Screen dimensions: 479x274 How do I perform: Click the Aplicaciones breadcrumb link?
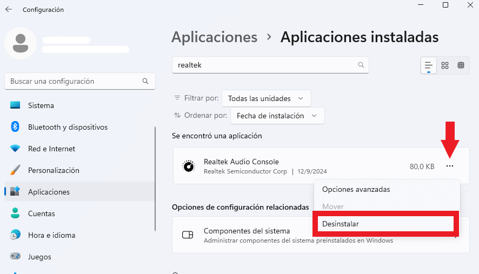(x=215, y=37)
